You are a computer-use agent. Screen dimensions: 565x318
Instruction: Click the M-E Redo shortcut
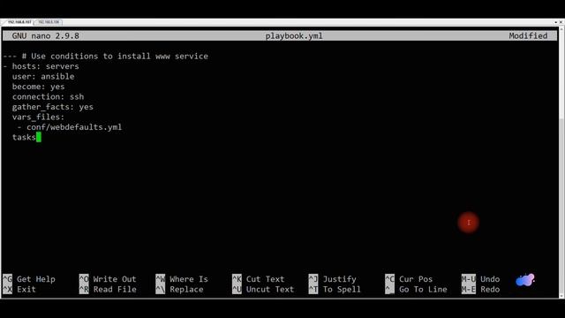tap(480, 289)
